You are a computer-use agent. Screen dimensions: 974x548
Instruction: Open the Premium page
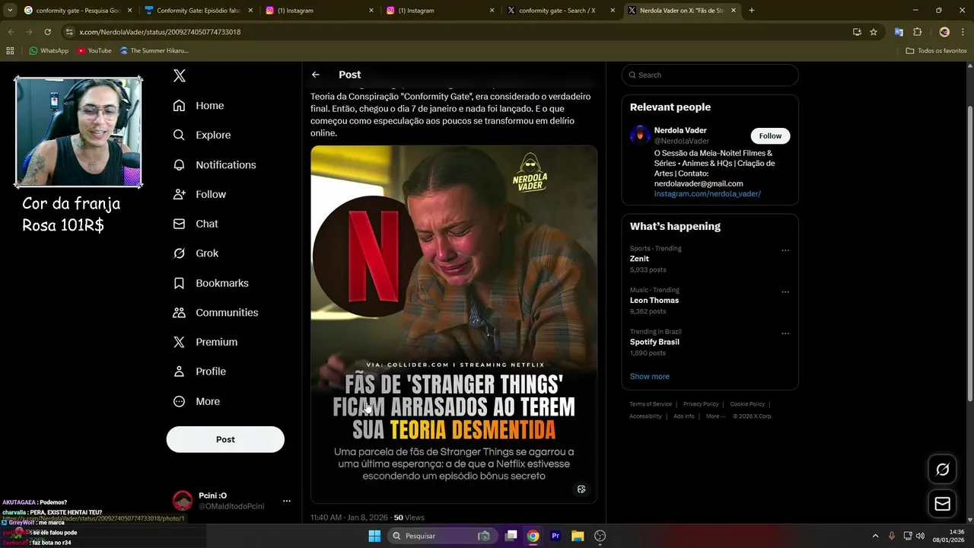tap(205, 342)
